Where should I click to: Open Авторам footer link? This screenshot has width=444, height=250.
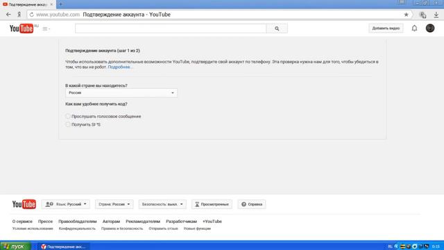click(111, 222)
